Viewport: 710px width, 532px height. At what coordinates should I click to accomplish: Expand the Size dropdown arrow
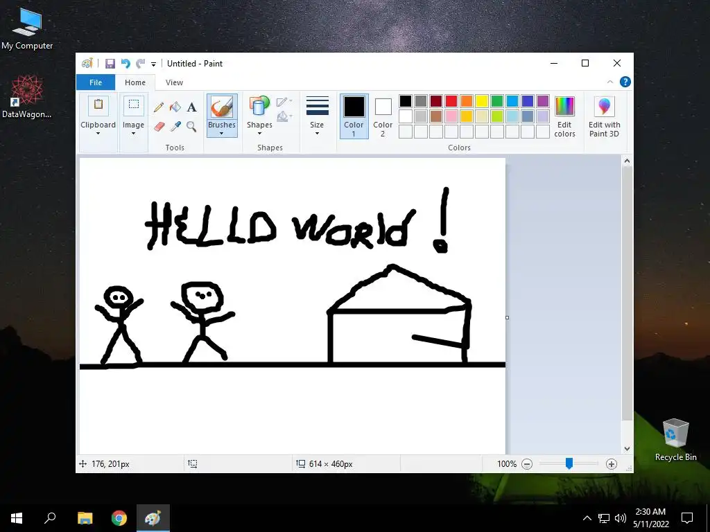pyautogui.click(x=317, y=134)
